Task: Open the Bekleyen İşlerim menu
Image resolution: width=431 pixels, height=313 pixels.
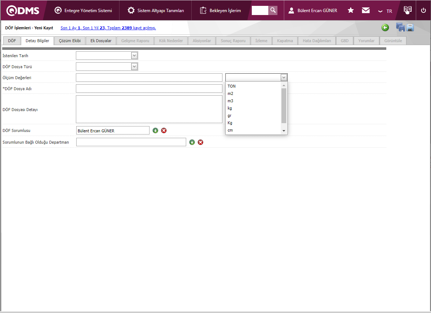Action: tap(221, 11)
